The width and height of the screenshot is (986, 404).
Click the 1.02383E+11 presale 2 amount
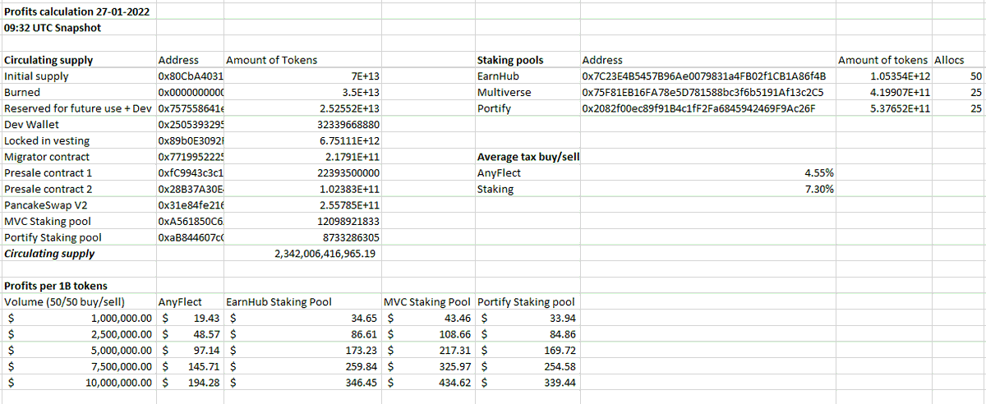348,189
